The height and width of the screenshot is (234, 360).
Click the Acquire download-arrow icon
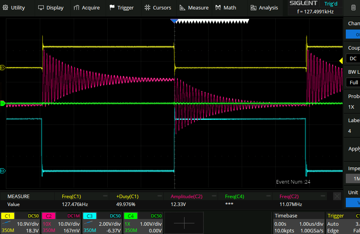point(76,7)
